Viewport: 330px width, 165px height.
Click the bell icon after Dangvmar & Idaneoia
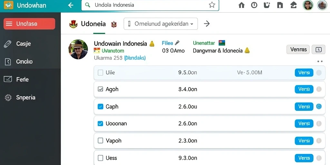click(247, 50)
